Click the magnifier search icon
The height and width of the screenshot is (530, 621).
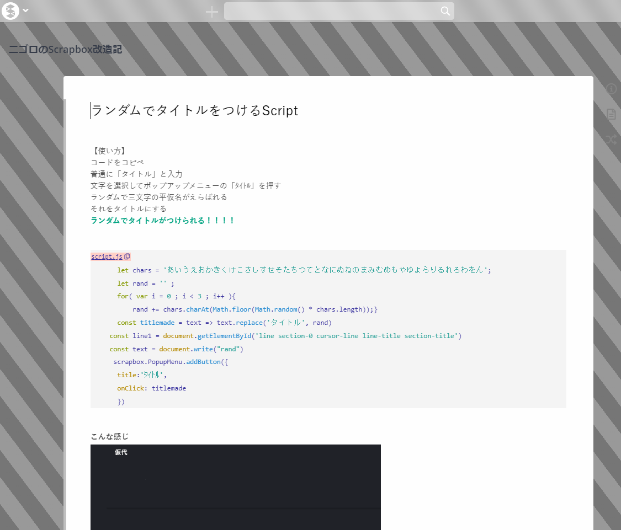(445, 11)
